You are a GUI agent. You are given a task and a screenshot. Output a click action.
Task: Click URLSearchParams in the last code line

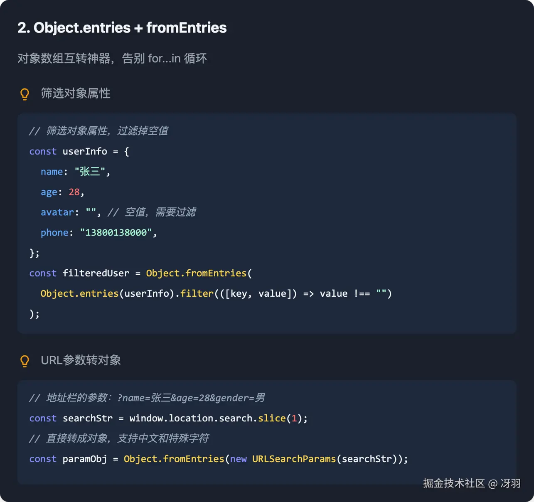point(294,459)
